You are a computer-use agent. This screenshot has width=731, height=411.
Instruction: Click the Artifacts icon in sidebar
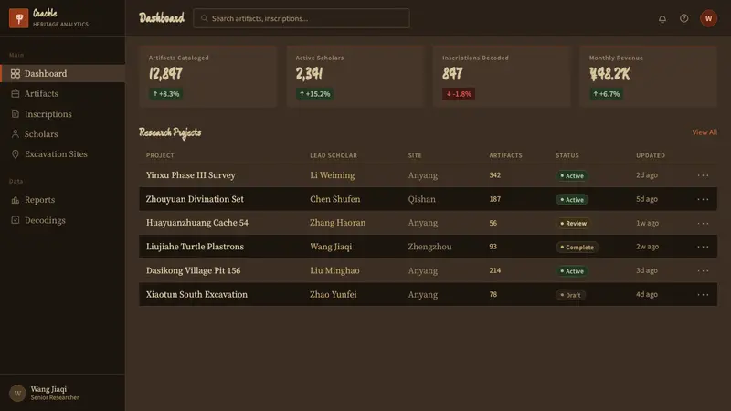pos(16,94)
